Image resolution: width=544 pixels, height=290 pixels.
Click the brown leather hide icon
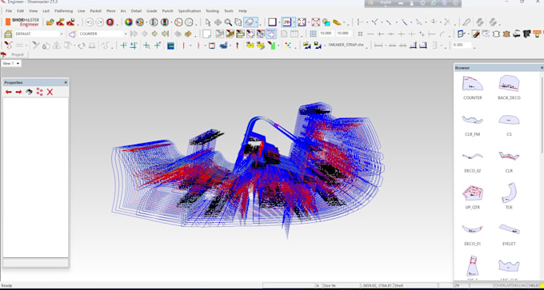click(506, 34)
